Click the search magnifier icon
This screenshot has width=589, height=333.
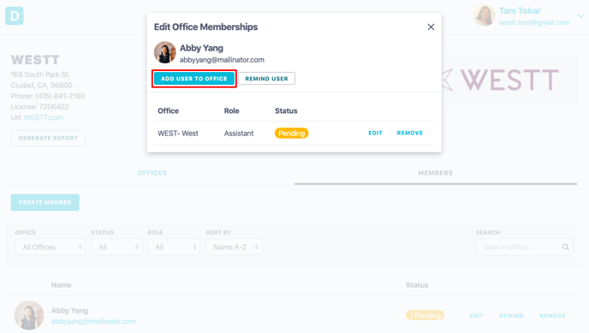click(x=566, y=247)
